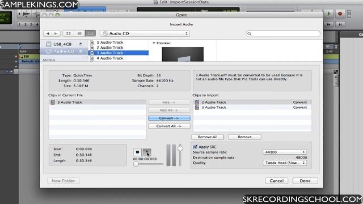Open Source sample rate 44100 dropdown
This screenshot has width=363, height=204.
285,152
